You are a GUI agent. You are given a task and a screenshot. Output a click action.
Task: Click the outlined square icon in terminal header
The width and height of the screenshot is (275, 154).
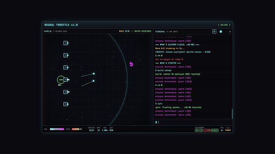pos(214,32)
